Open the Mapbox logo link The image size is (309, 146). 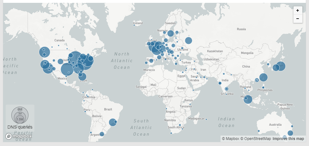click(x=19, y=136)
